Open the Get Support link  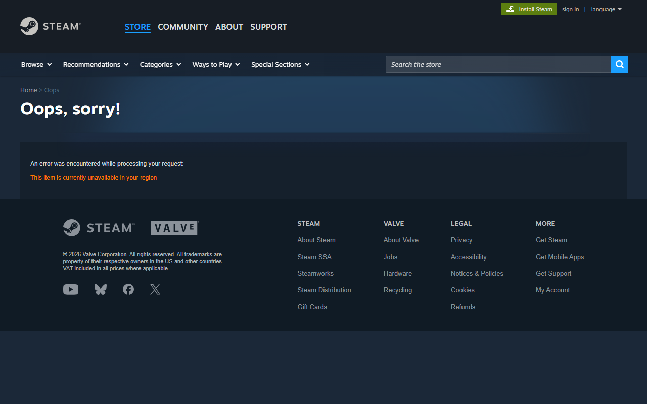point(553,273)
